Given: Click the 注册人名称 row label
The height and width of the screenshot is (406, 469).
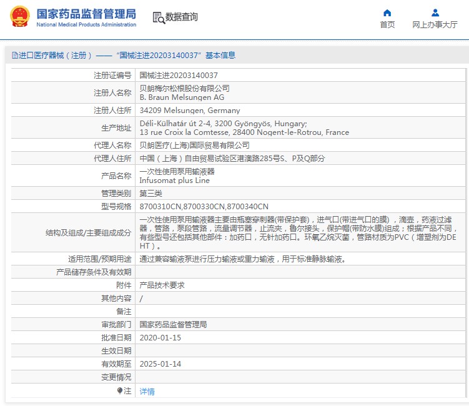Looking at the screenshot, I should (112, 92).
